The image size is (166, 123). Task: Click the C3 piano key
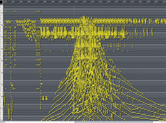(2, 61)
